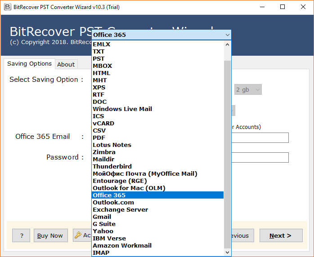
Task: Open the Saving Options tab
Action: 29,64
